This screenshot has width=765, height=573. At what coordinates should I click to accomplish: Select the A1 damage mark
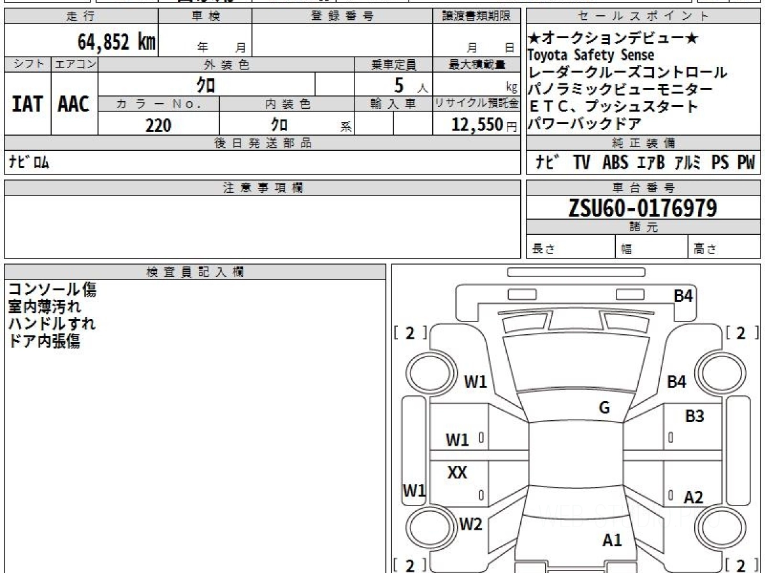pos(612,541)
